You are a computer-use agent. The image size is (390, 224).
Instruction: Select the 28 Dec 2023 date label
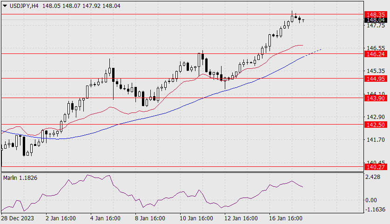[x=18, y=218]
